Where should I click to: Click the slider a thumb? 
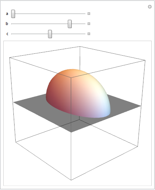(13, 14)
